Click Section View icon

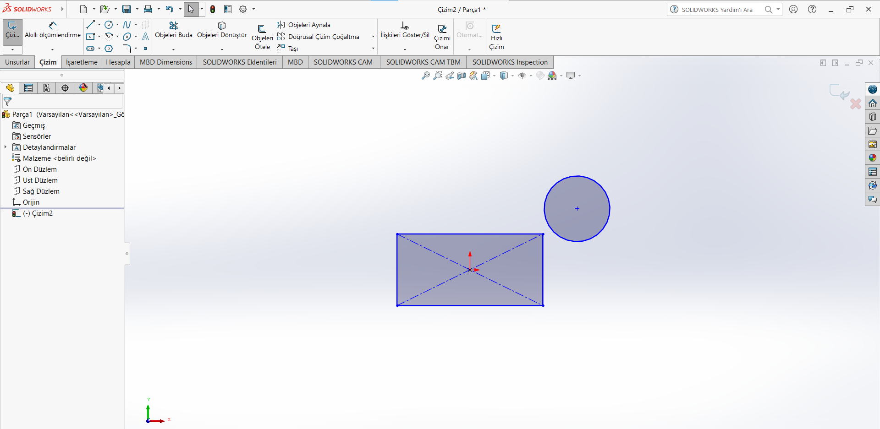462,76
